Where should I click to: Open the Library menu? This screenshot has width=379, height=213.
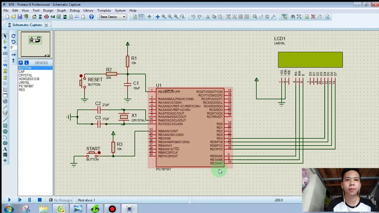(88, 10)
